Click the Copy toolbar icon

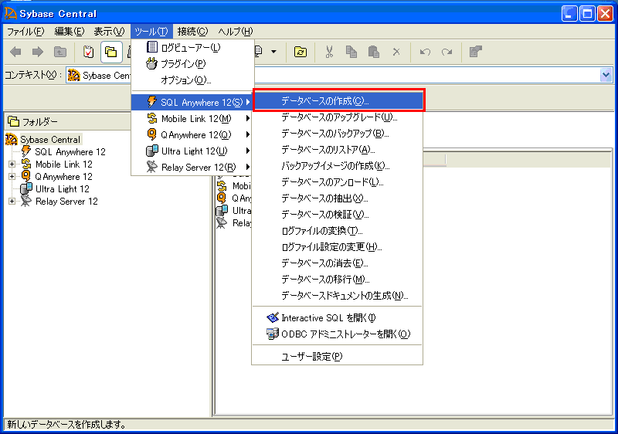point(351,52)
